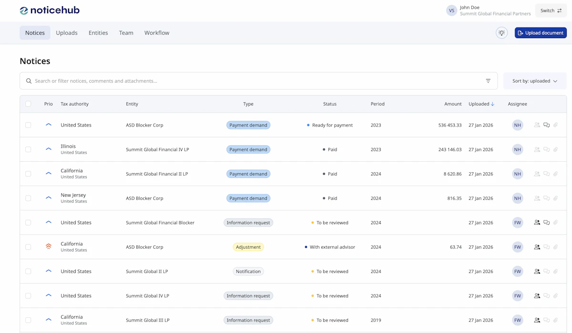This screenshot has width=572, height=333.
Task: Open the filter options icon in search bar
Action: (488, 81)
